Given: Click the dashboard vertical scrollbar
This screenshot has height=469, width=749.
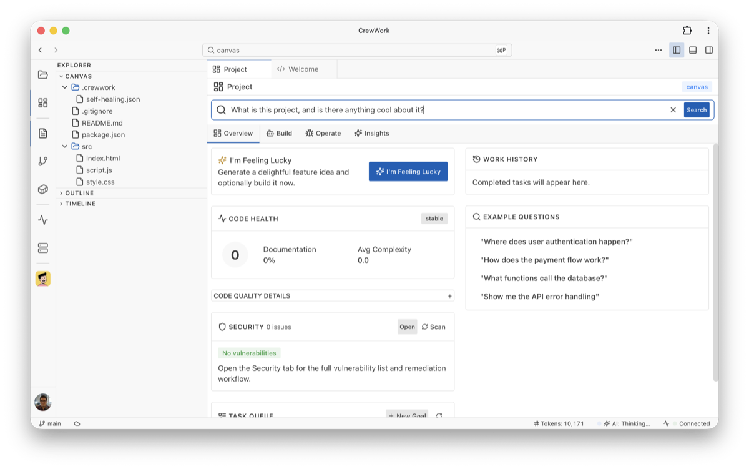Looking at the screenshot, I should (x=716, y=262).
